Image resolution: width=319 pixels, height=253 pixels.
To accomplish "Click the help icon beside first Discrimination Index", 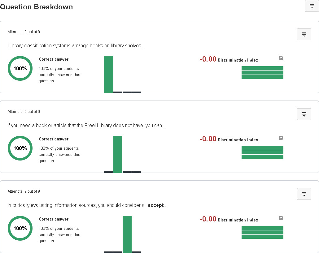I will click(x=281, y=58).
